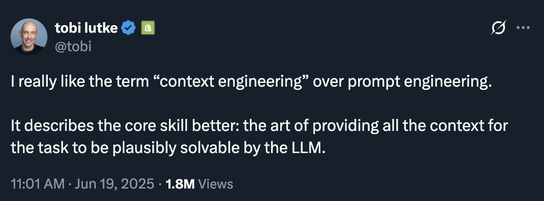Open the @tobi handle link
Screen dimensions: 544x201
(73, 46)
